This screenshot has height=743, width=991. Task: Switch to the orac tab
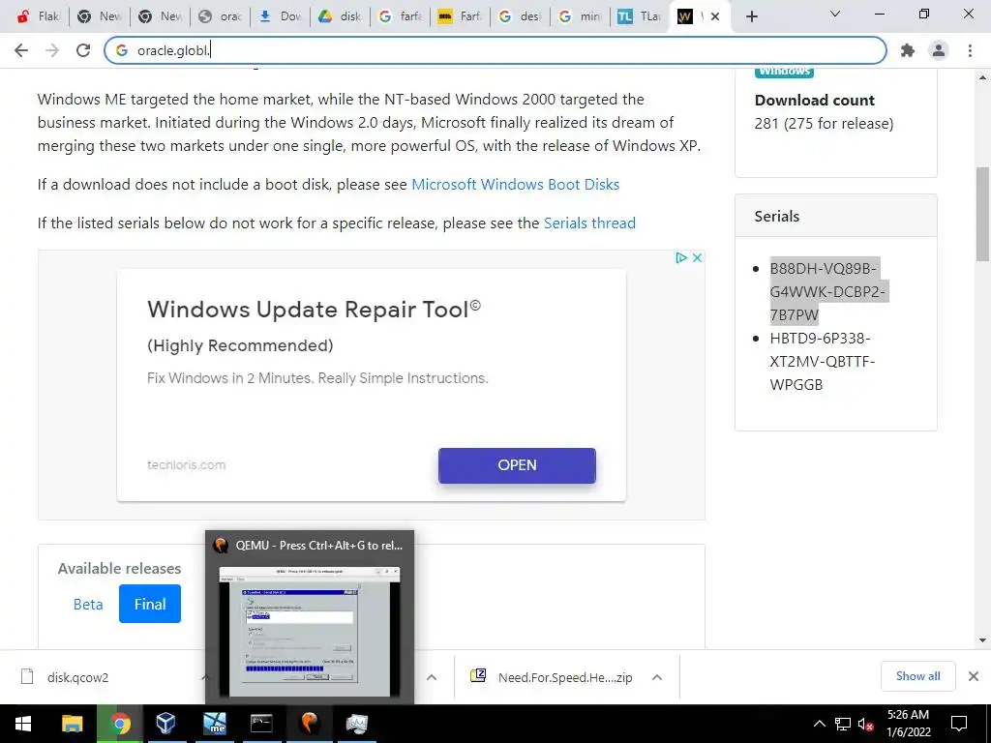(x=220, y=16)
